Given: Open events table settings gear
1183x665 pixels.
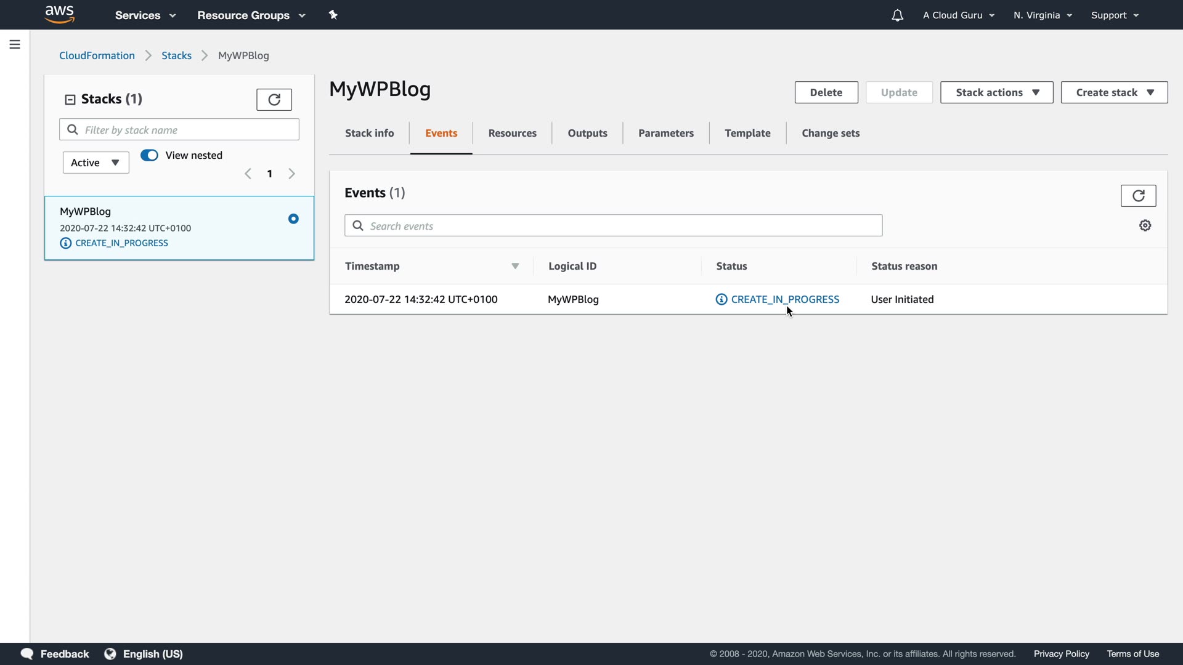Looking at the screenshot, I should (1145, 225).
